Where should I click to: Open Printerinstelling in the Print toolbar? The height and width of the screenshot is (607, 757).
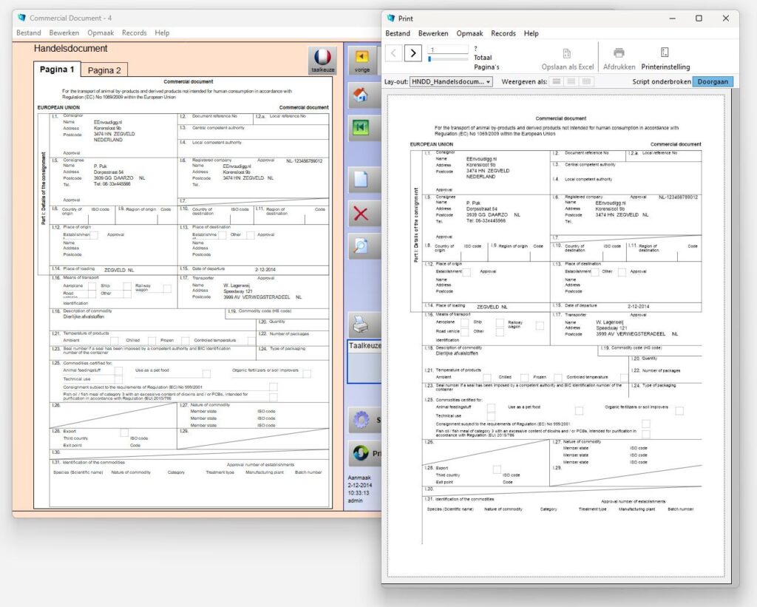pos(665,58)
